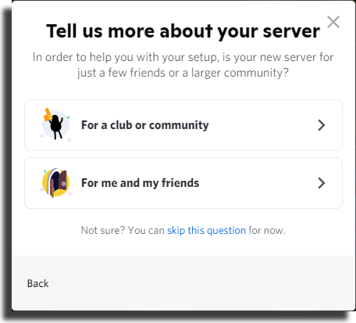
Task: Expand the club or community chevron
Action: pos(322,125)
